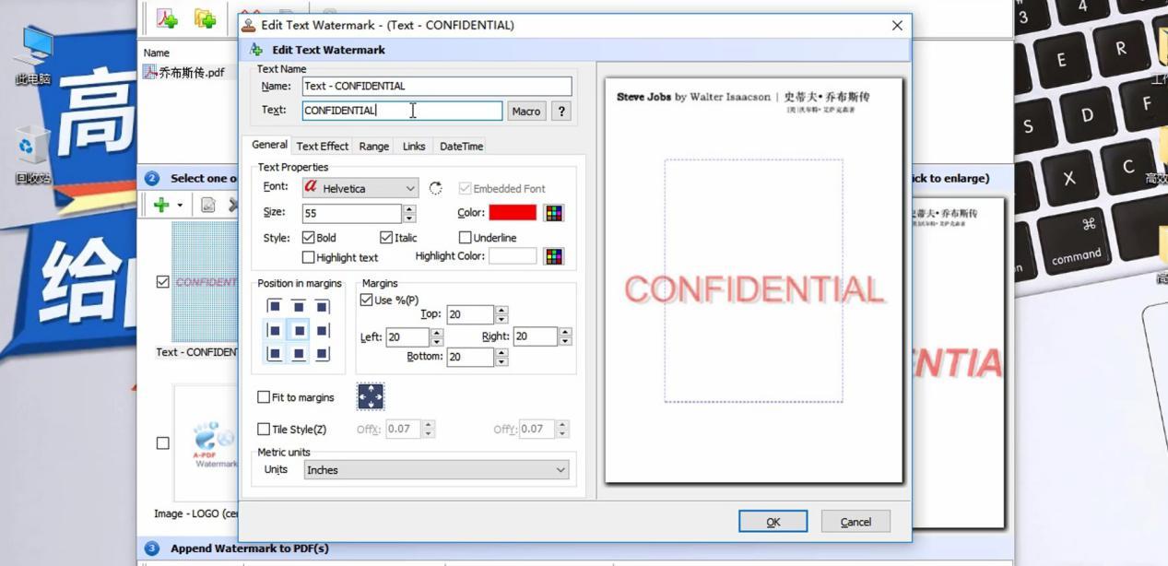Set position to top-right in margins
Viewport: 1168px width, 566px height.
pyautogui.click(x=322, y=306)
